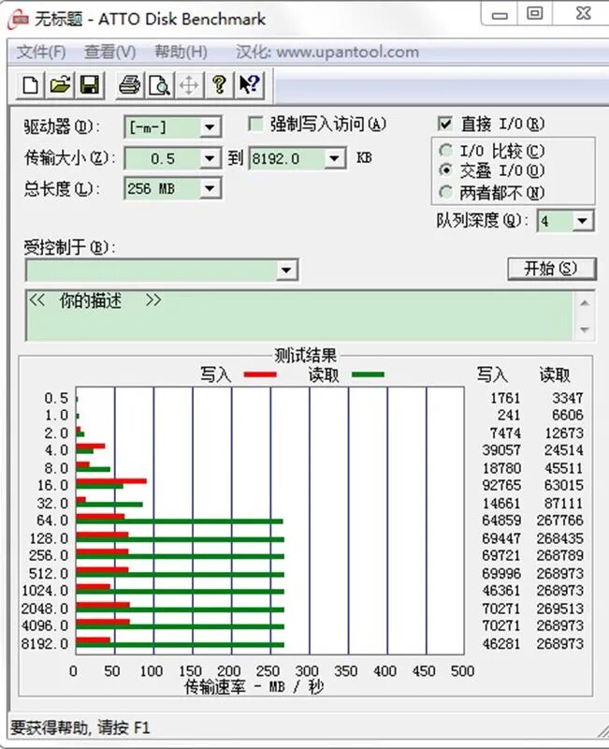
Task: Expand the 传输大小 start size 0.5 dropdown
Action: coord(210,158)
